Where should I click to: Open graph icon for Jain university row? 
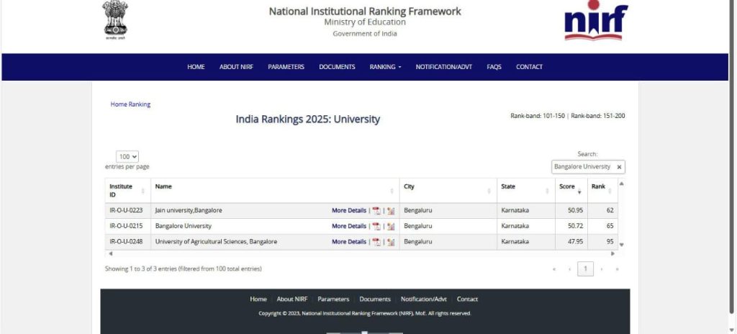pyautogui.click(x=391, y=211)
